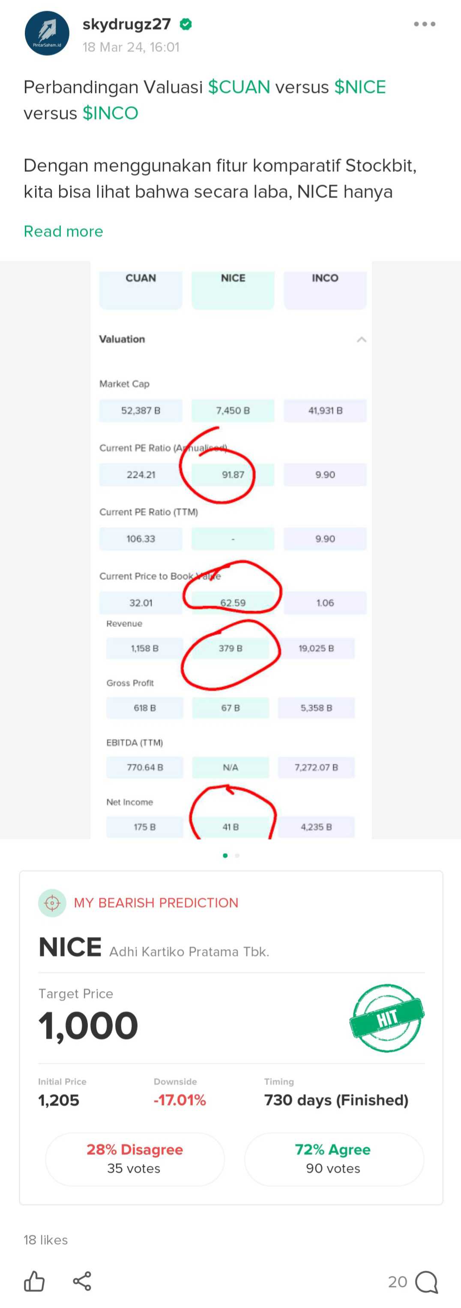The width and height of the screenshot is (461, 1308).
Task: Tap the share icon
Action: point(82,1281)
